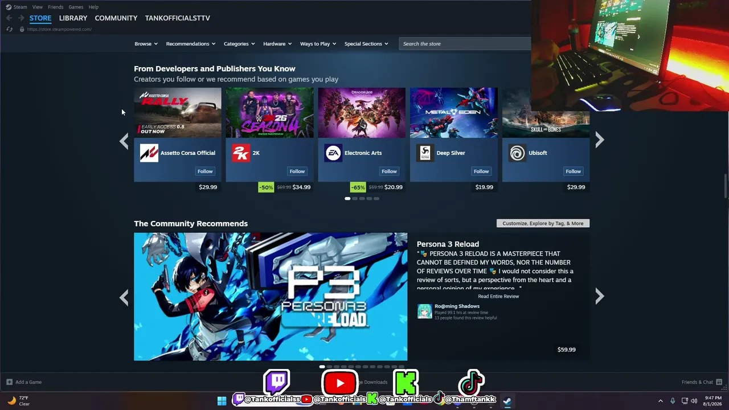Image resolution: width=729 pixels, height=410 pixels.
Task: Open the Persona 3 Reload title link
Action: pos(448,244)
